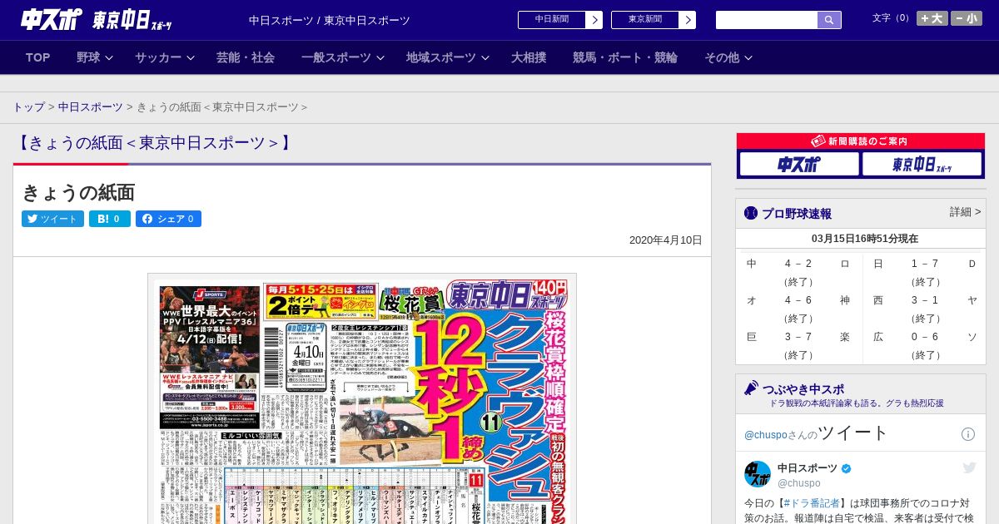The width and height of the screenshot is (999, 524).
Task: Open the 東京新聞 site link
Action: click(x=654, y=20)
